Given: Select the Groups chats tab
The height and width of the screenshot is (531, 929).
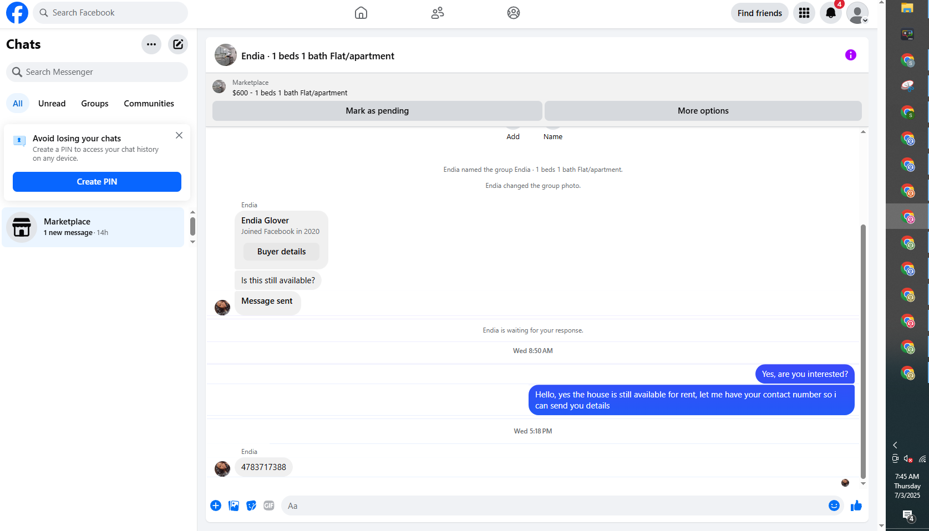Looking at the screenshot, I should (x=95, y=104).
